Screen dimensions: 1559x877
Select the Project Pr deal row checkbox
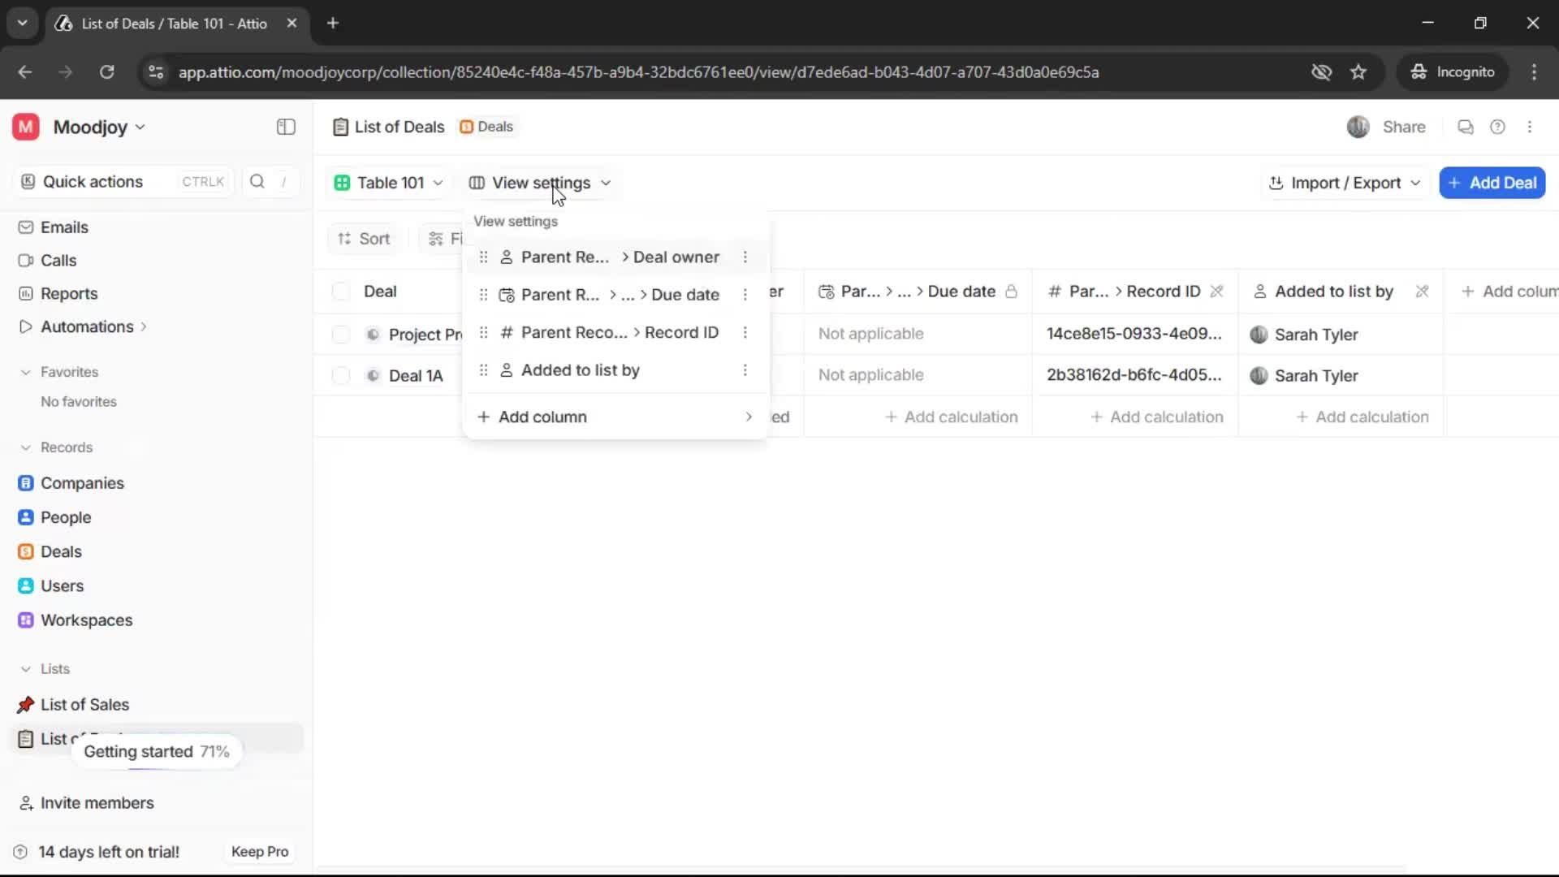click(340, 334)
